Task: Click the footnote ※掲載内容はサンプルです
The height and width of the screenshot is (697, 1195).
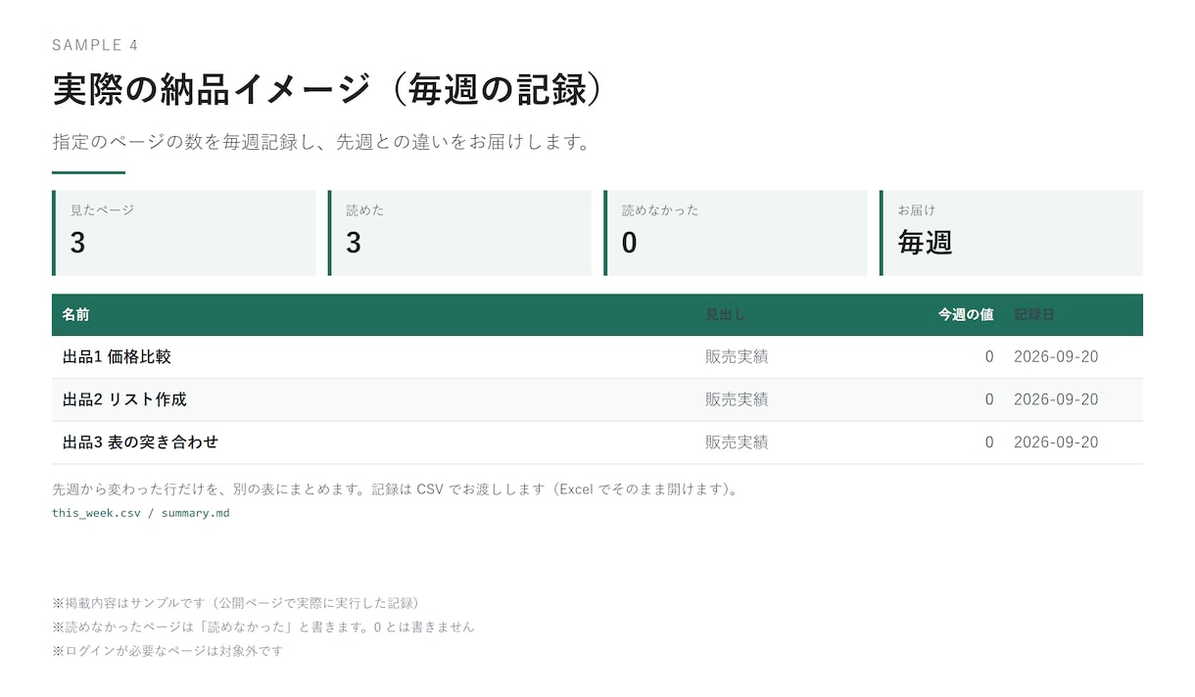Action: click(236, 603)
